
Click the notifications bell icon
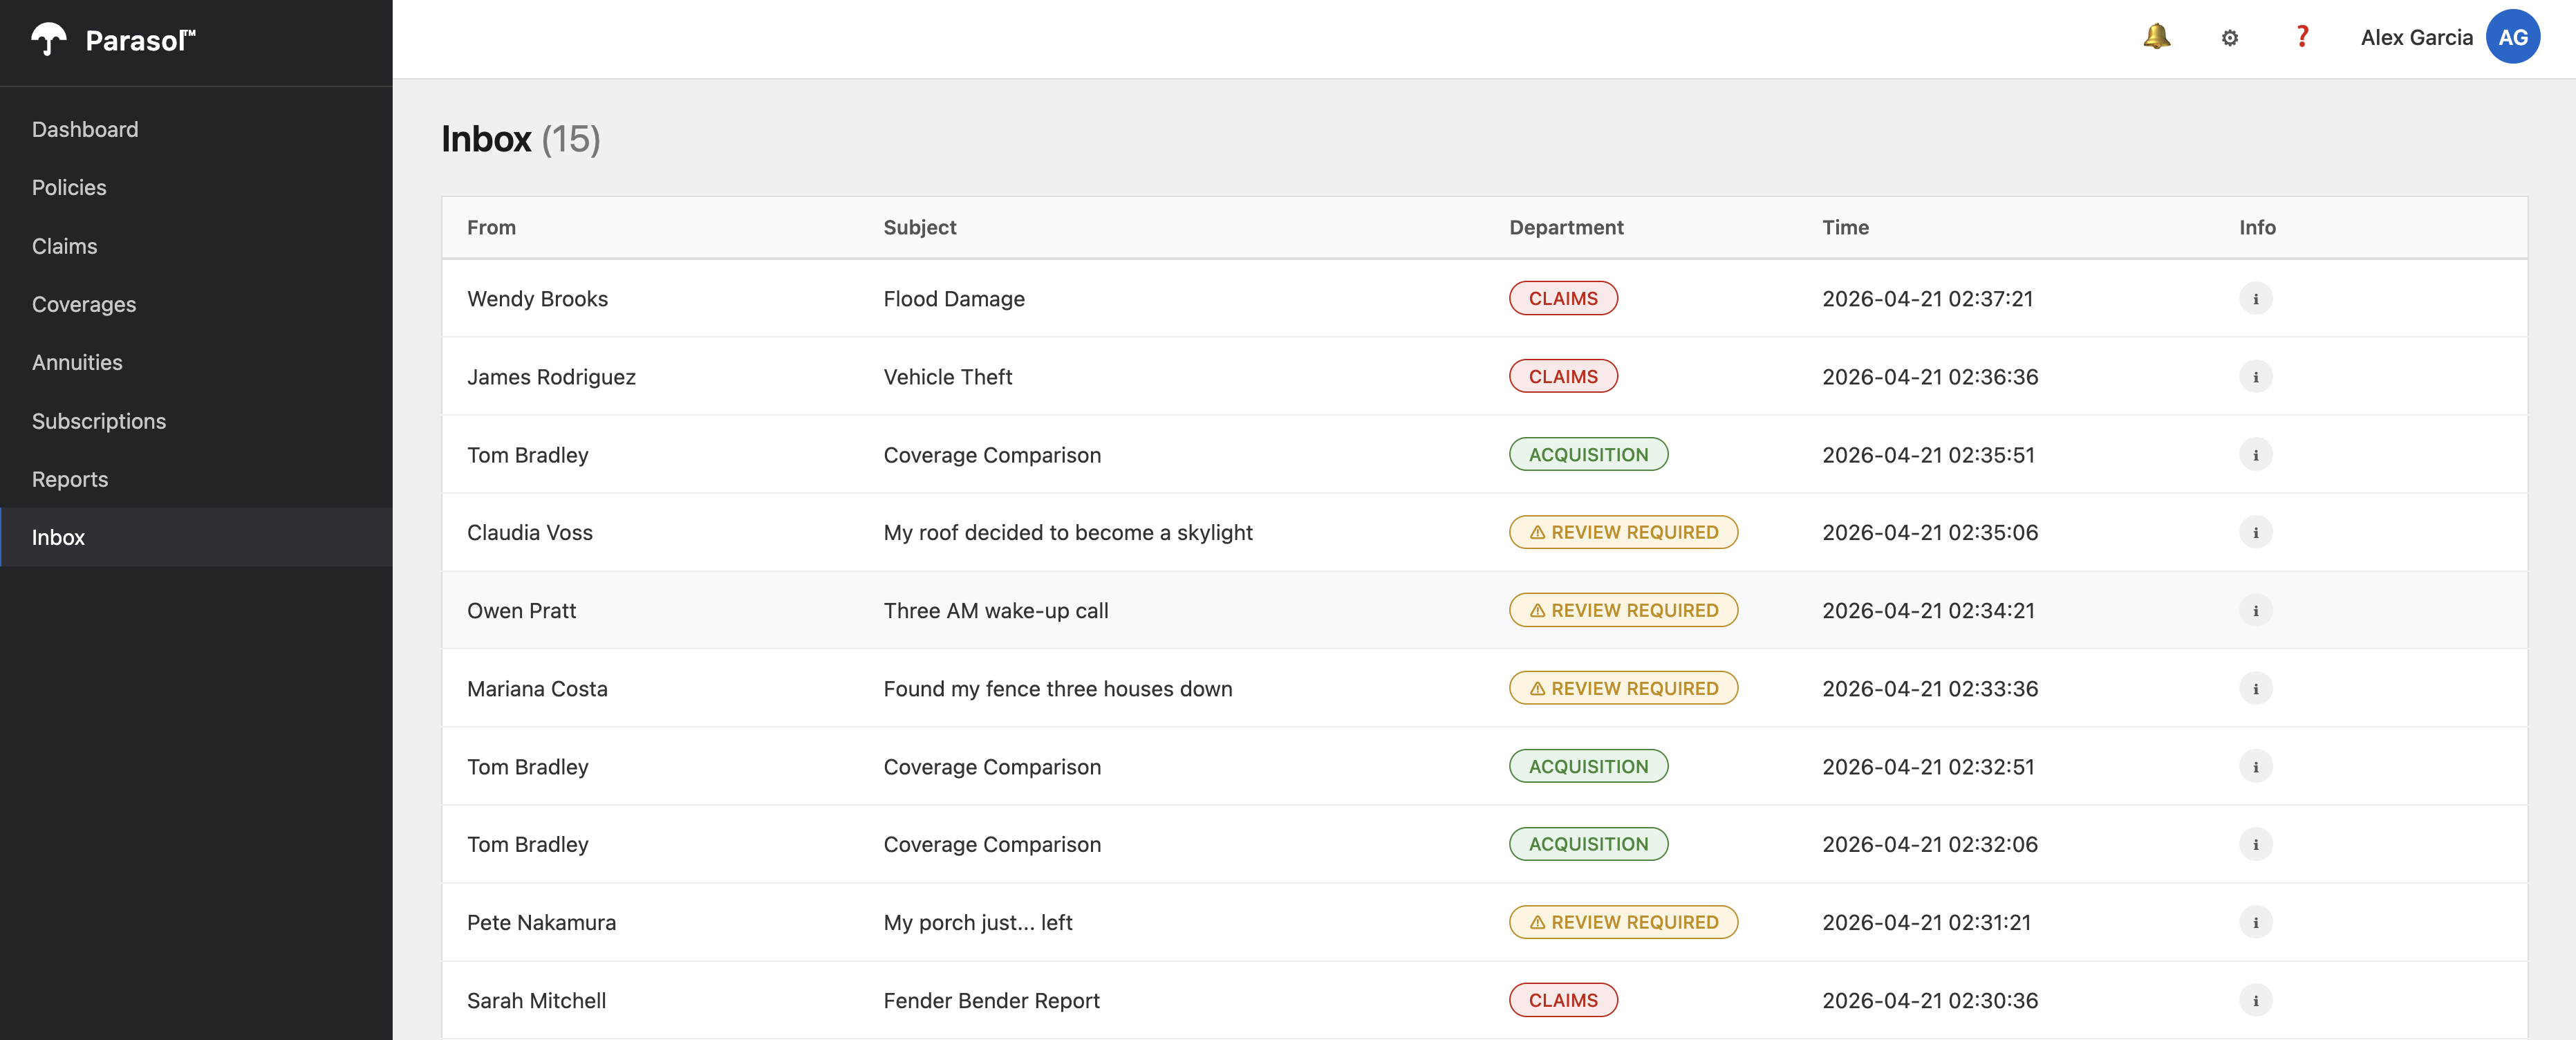(x=2156, y=37)
